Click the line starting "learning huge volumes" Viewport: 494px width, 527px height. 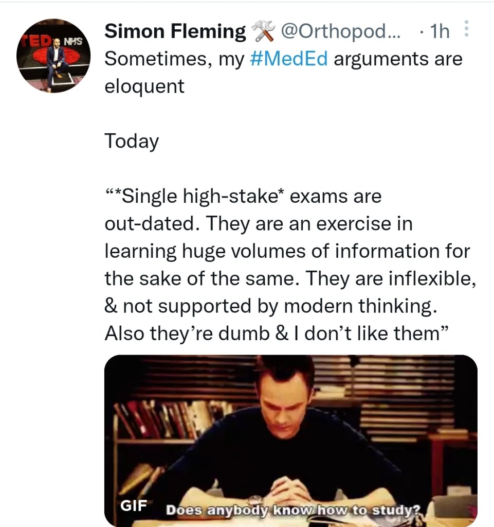pyautogui.click(x=287, y=251)
